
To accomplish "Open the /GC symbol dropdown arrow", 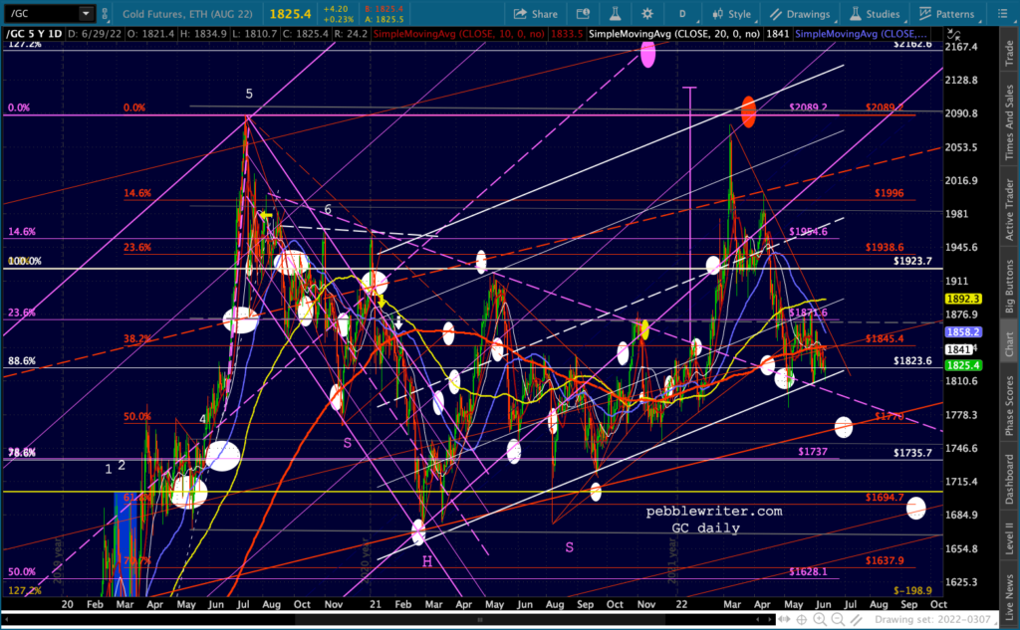I will (x=86, y=13).
